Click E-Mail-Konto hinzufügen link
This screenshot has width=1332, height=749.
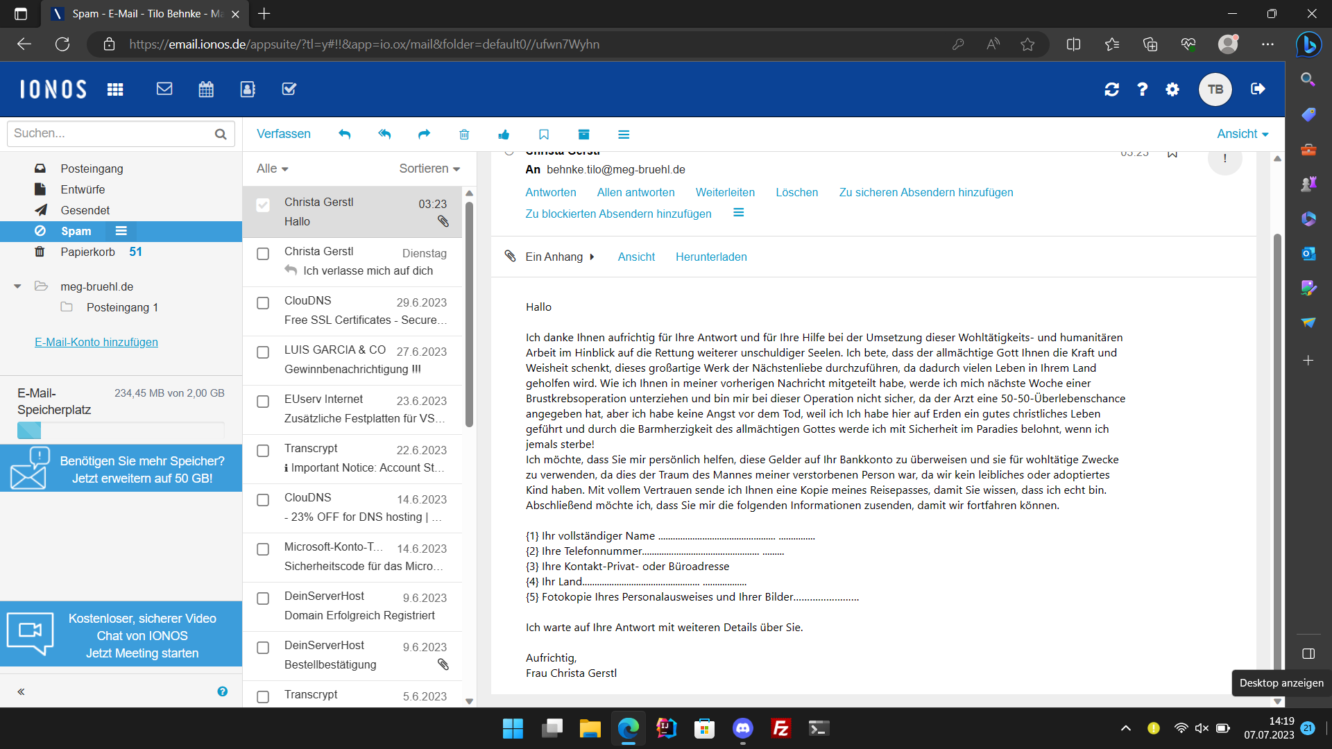(x=96, y=342)
